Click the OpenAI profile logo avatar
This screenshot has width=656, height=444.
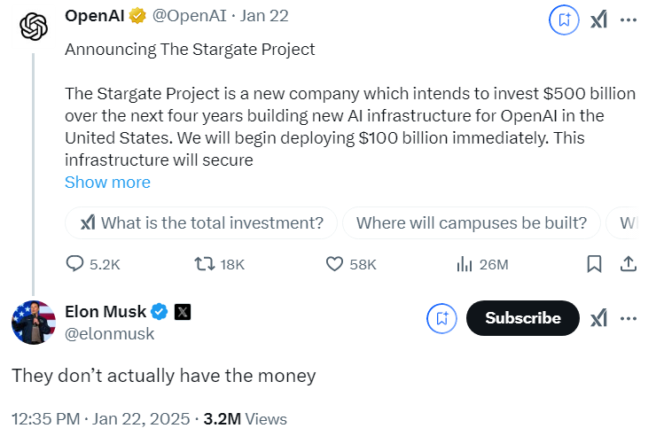(x=34, y=27)
